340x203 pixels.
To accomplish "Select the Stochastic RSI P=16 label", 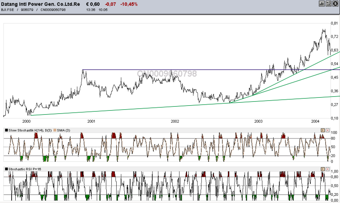I will [25, 169].
